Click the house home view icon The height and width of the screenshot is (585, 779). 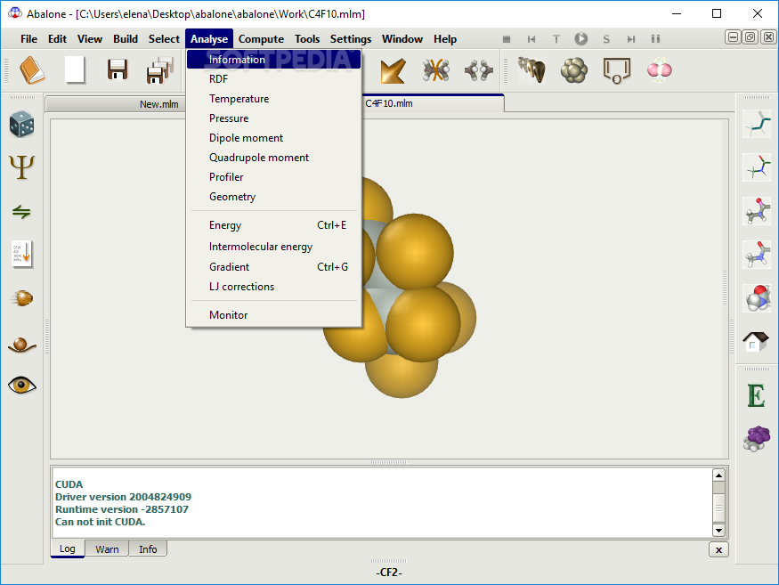point(756,342)
